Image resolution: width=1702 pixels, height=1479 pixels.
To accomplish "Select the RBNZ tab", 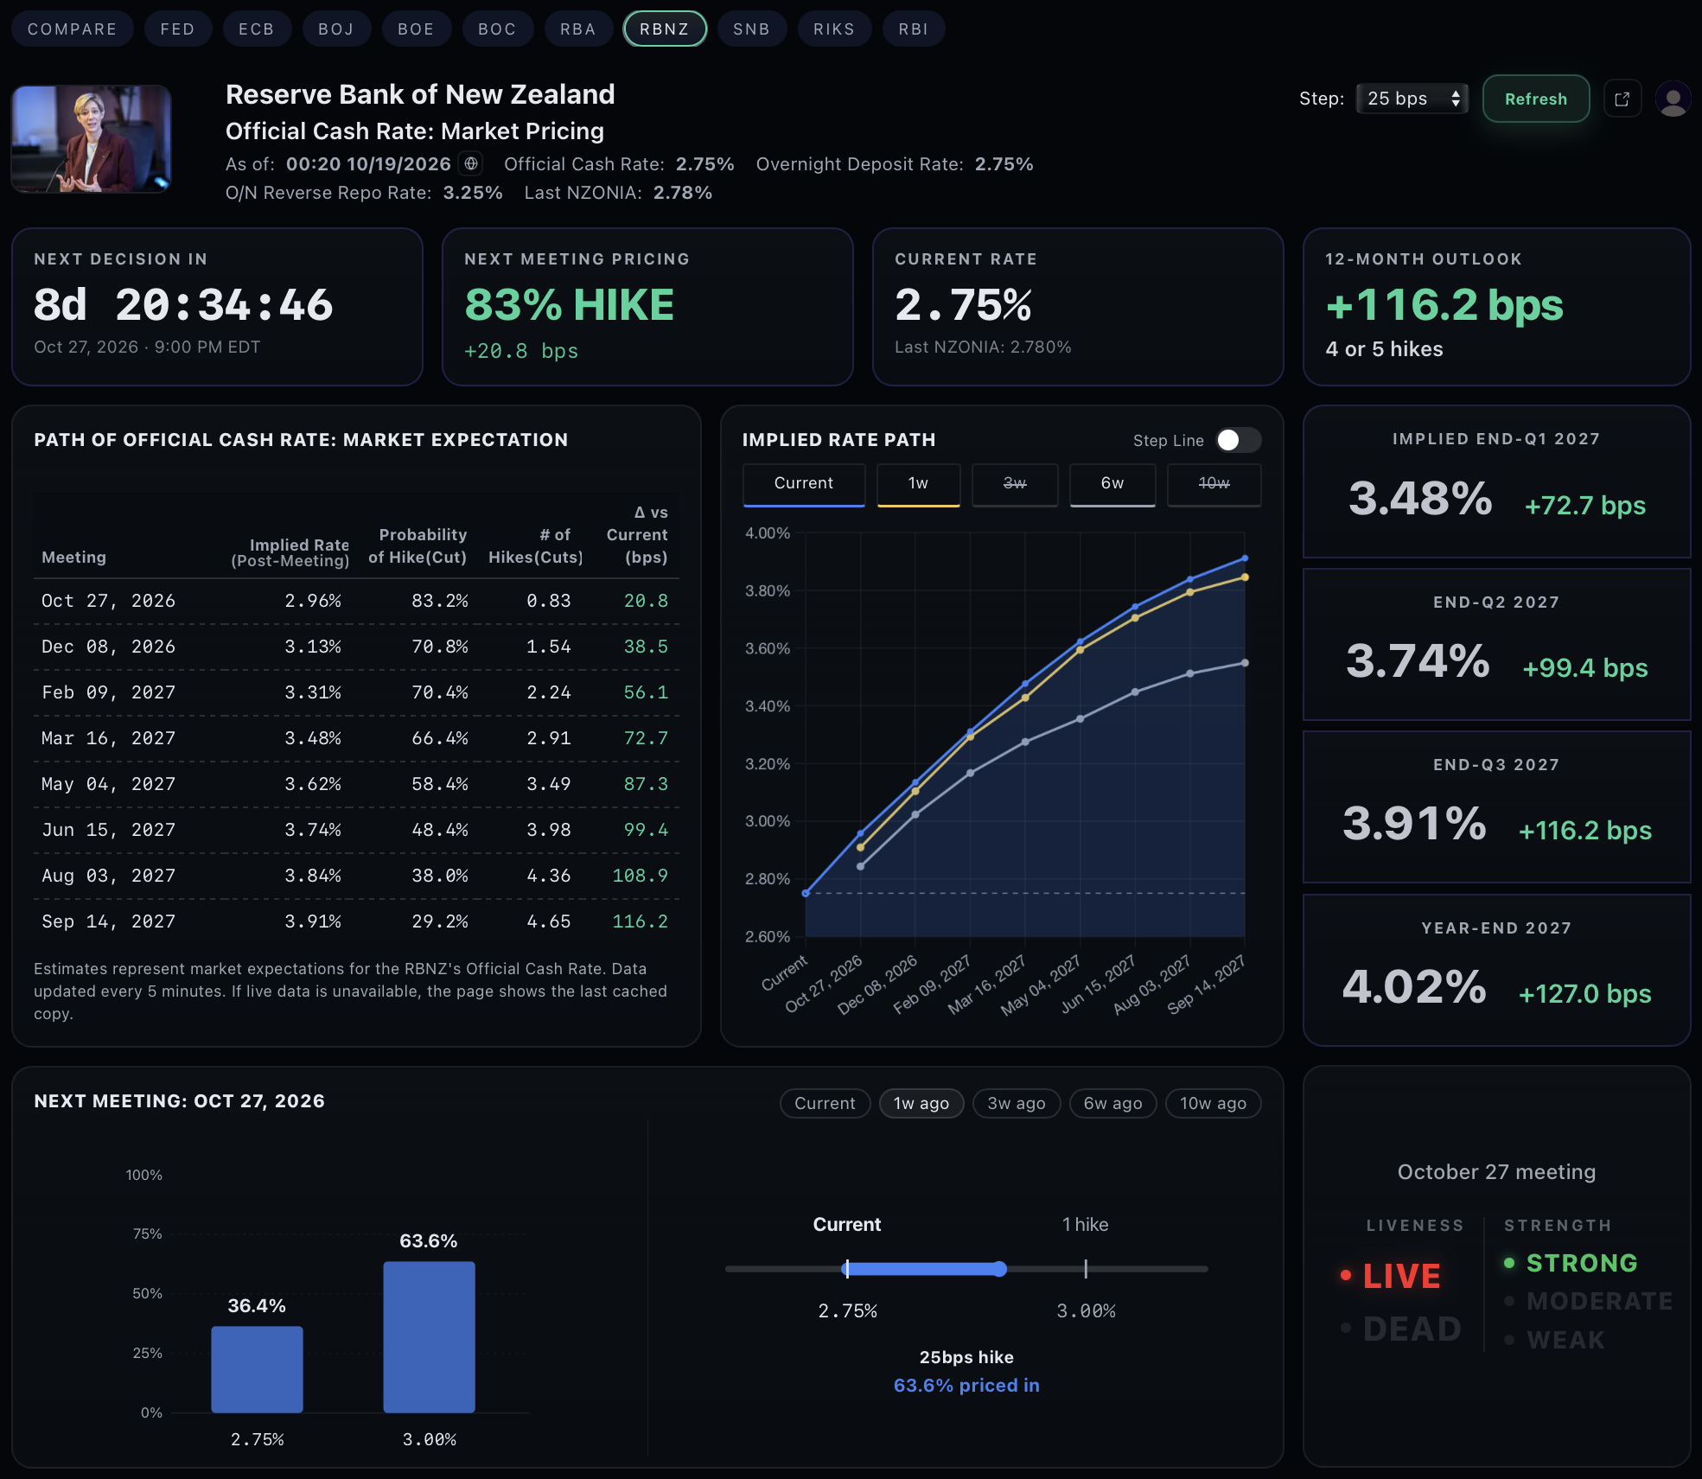I will tap(665, 29).
